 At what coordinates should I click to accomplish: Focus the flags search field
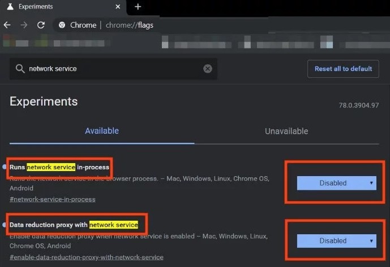pos(113,68)
